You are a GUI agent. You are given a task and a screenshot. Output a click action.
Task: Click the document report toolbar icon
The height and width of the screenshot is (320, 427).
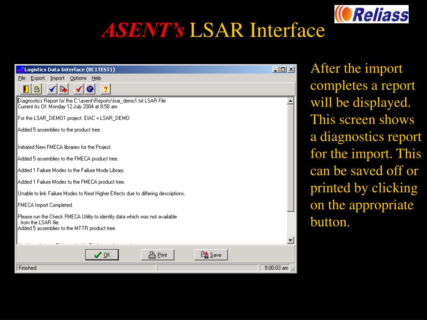[x=37, y=89]
